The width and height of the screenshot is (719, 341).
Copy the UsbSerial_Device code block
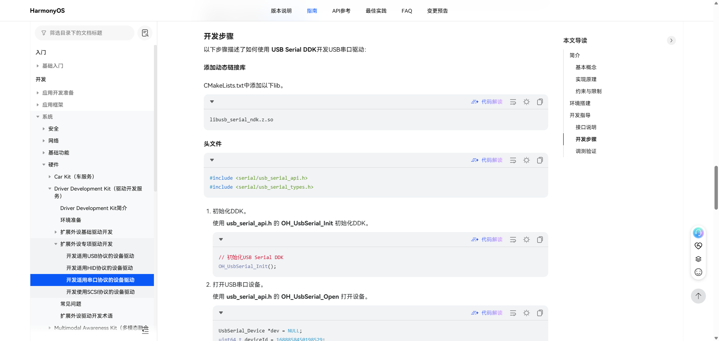point(540,313)
